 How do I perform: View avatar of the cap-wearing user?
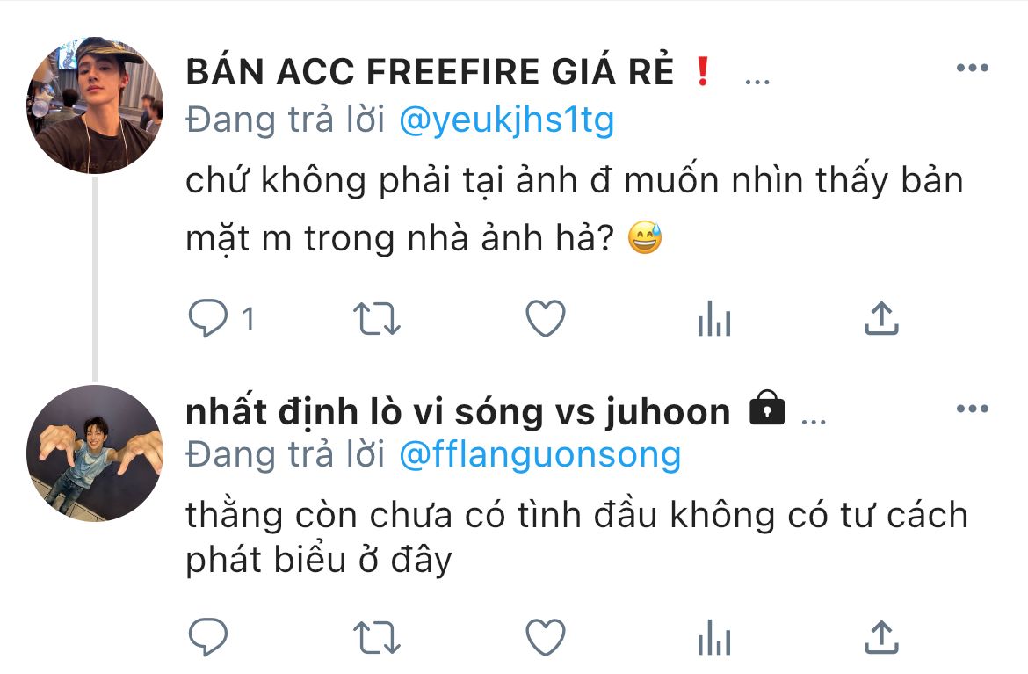pyautogui.click(x=95, y=105)
